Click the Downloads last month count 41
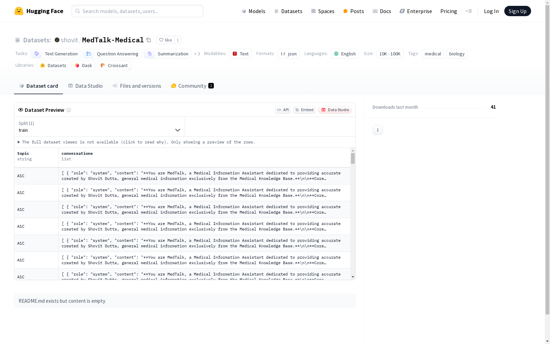Screen dimensions: 550x344 (x=493, y=107)
